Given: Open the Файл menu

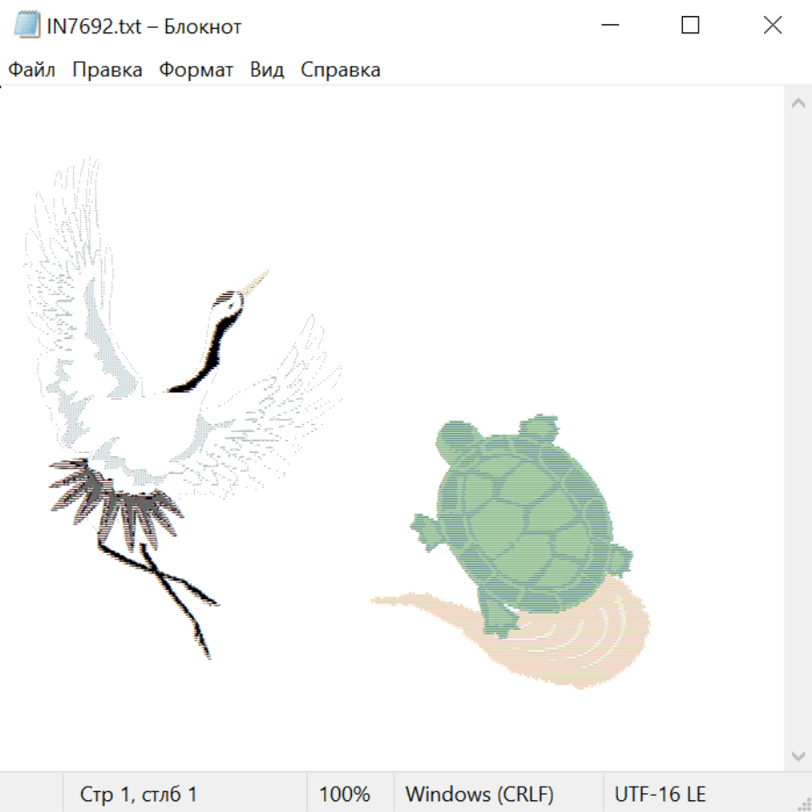Looking at the screenshot, I should point(32,69).
